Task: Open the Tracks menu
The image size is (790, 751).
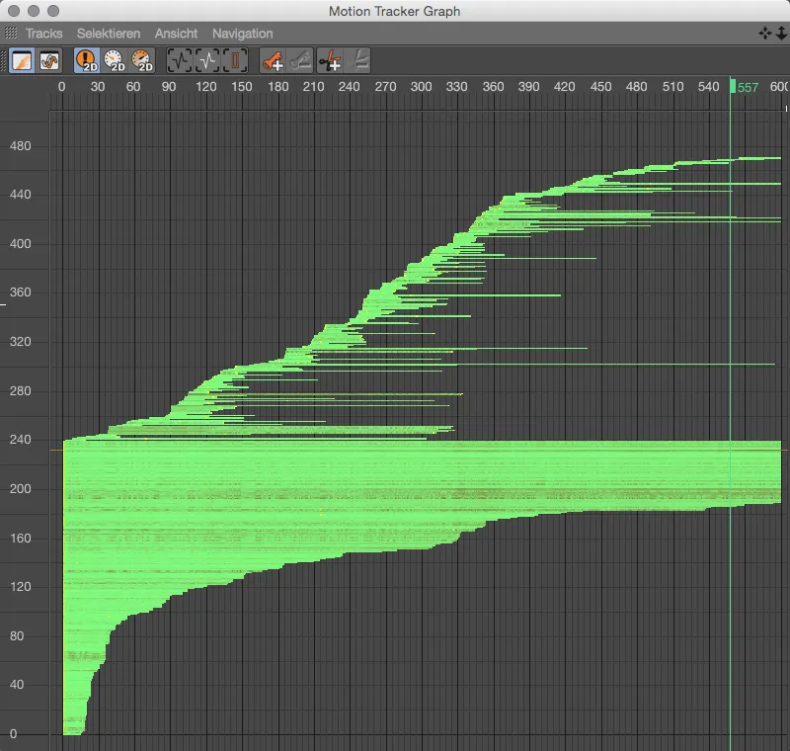Action: click(43, 34)
